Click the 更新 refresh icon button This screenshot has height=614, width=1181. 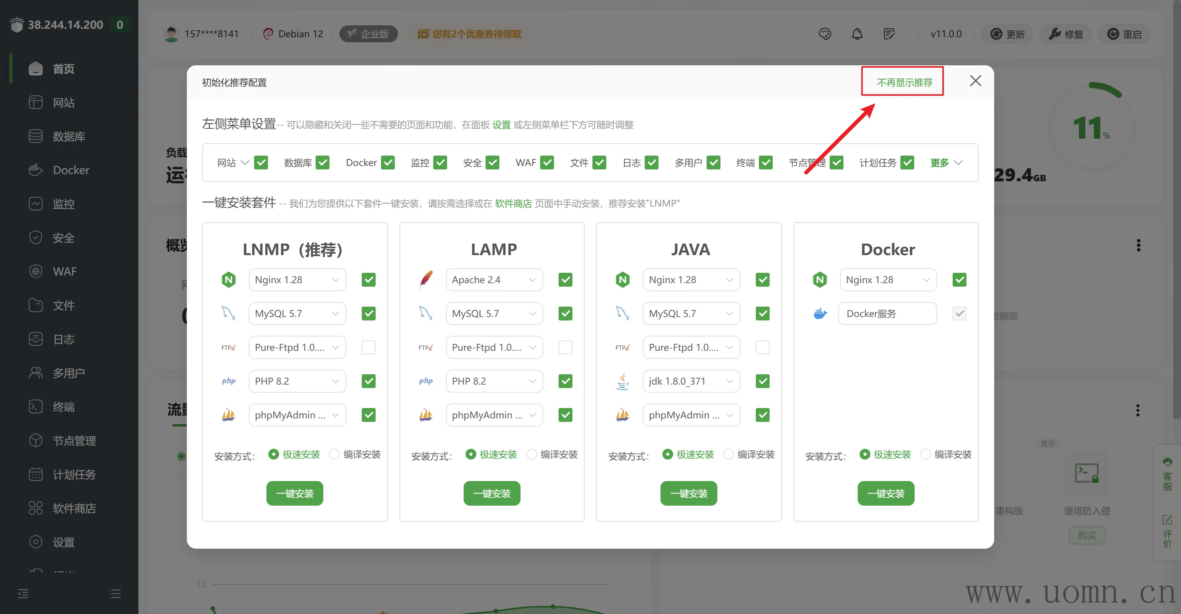pyautogui.click(x=1007, y=34)
